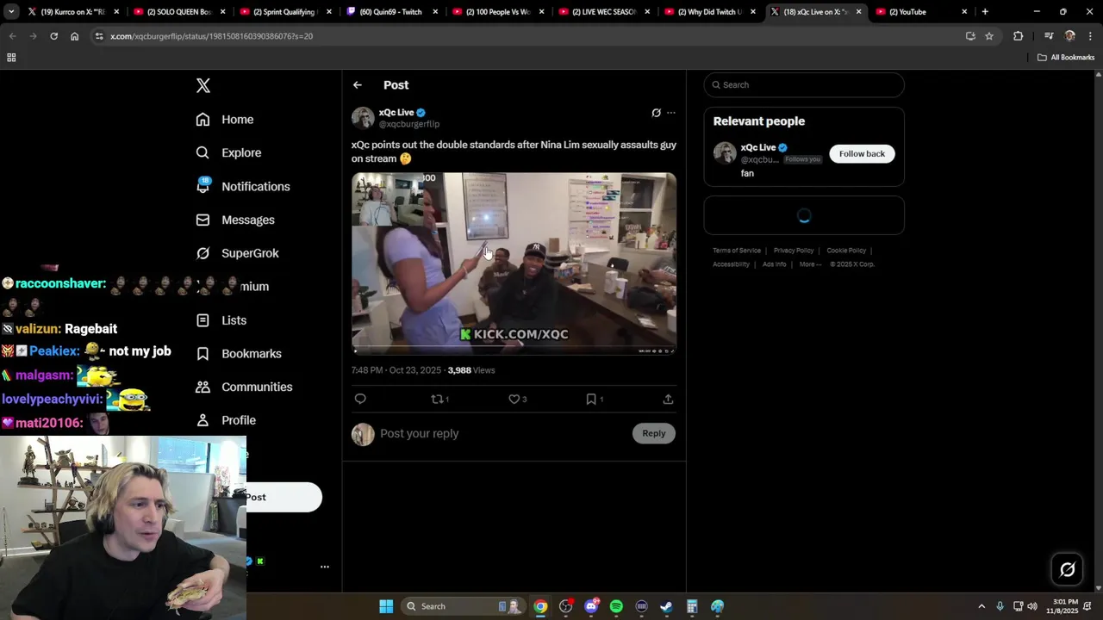Expand the 'More ...' footer menu

pos(810,264)
